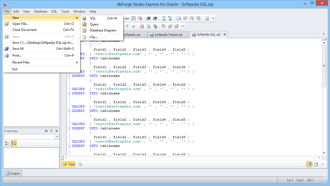
Task: Go to previous bookmark icon
Action: coord(185,18)
